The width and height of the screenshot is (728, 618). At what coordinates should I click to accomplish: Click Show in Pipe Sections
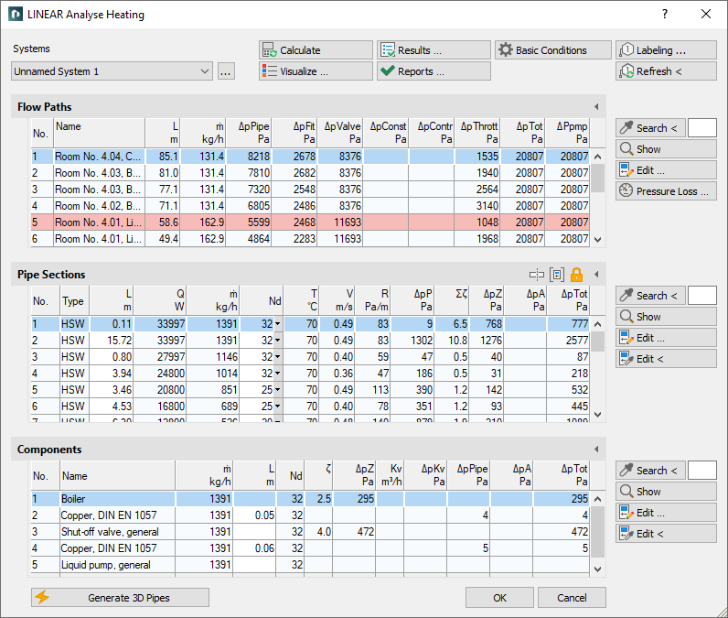(x=666, y=317)
